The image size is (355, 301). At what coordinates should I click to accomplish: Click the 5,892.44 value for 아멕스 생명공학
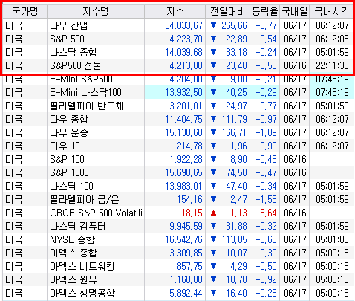186,293
